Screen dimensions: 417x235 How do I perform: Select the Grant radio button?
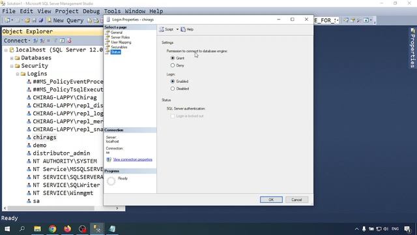173,58
